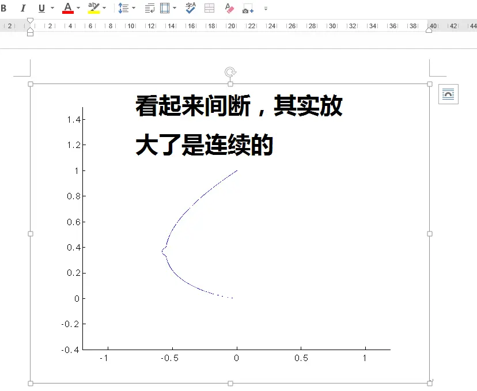Open the Layout Options button beside picture
Screen dimensions: 477x391
[x=448, y=94]
